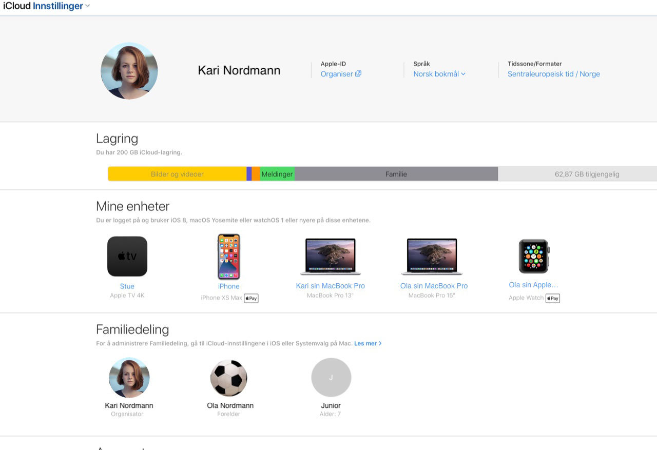Click the MacBook Pro 13" model text
The height and width of the screenshot is (450, 657).
point(331,296)
